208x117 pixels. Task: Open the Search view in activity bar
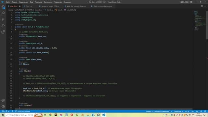pos(3,13)
